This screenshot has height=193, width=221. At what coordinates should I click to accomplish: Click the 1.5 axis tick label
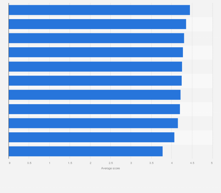coord(70,163)
